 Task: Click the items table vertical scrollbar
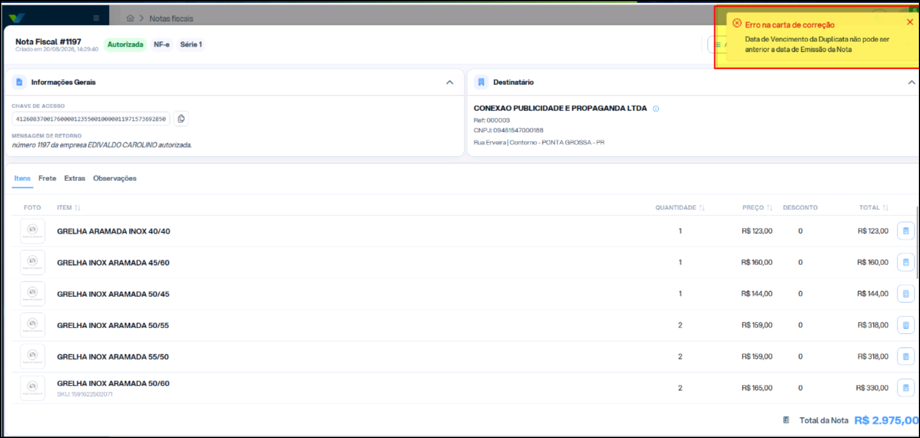[x=917, y=243]
